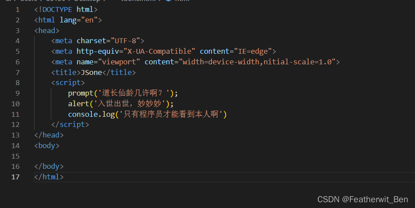Viewport: 415px width, 208px height.
Task: Click line number 16 in the gutter
Action: coord(15,167)
